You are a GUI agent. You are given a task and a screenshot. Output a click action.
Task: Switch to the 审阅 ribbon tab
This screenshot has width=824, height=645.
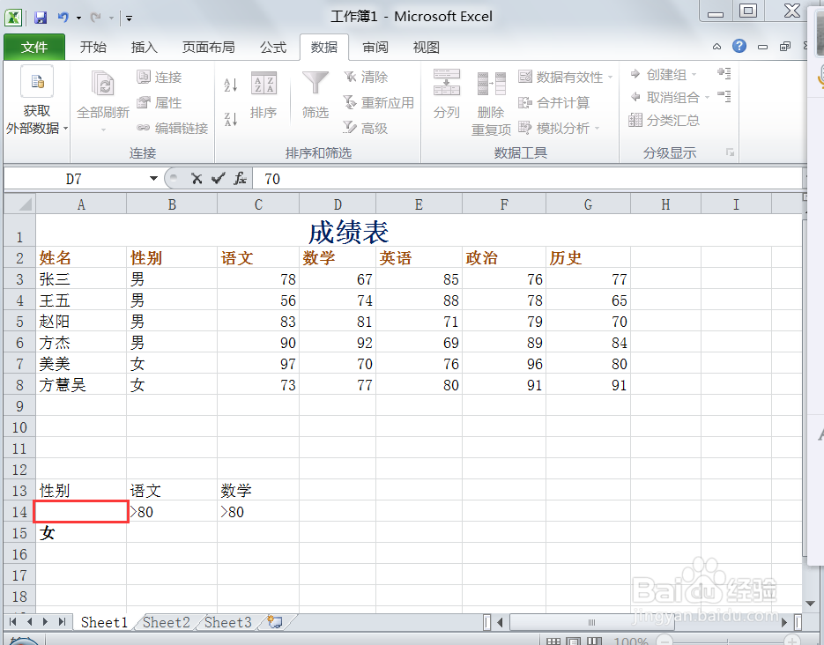(375, 47)
